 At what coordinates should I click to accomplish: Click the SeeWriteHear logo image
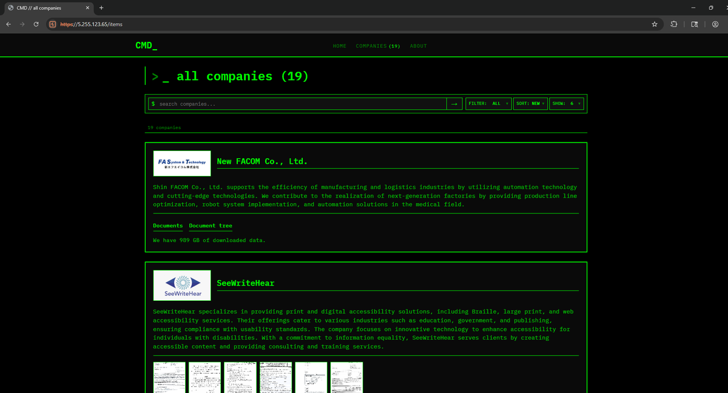182,285
